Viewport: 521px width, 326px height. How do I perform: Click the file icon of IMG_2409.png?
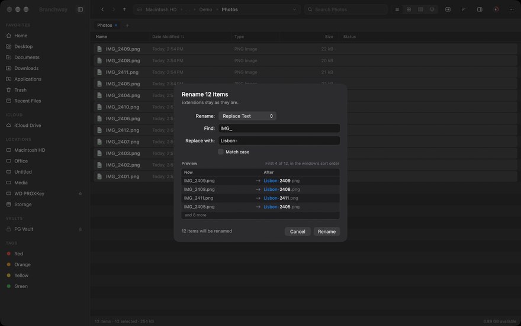[99, 49]
